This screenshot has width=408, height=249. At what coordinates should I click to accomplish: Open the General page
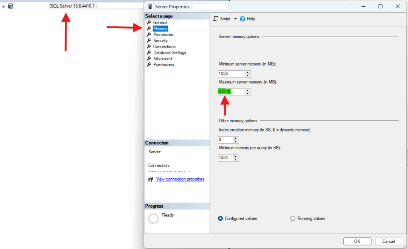point(160,23)
